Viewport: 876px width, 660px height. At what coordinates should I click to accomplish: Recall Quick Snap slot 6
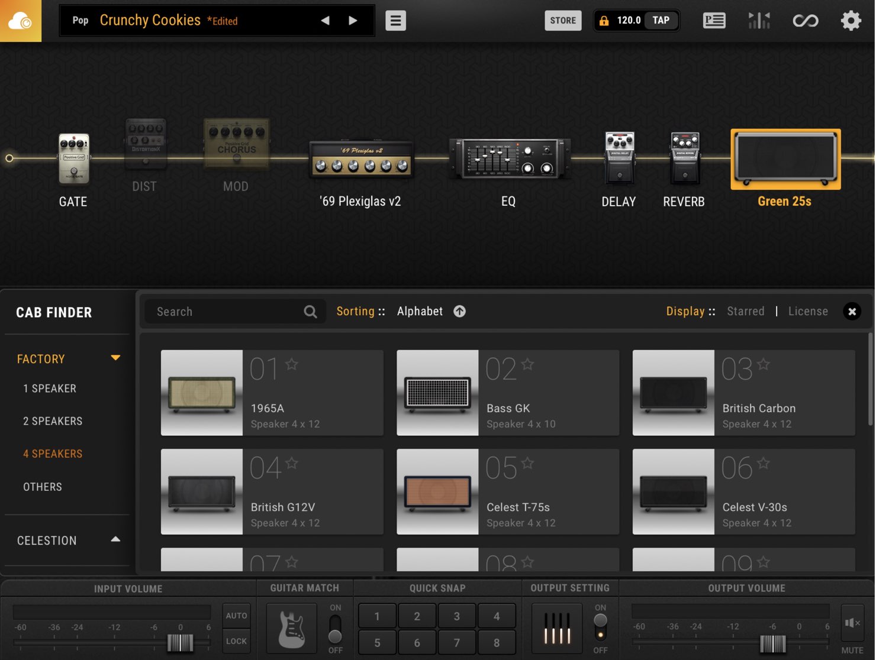(417, 642)
